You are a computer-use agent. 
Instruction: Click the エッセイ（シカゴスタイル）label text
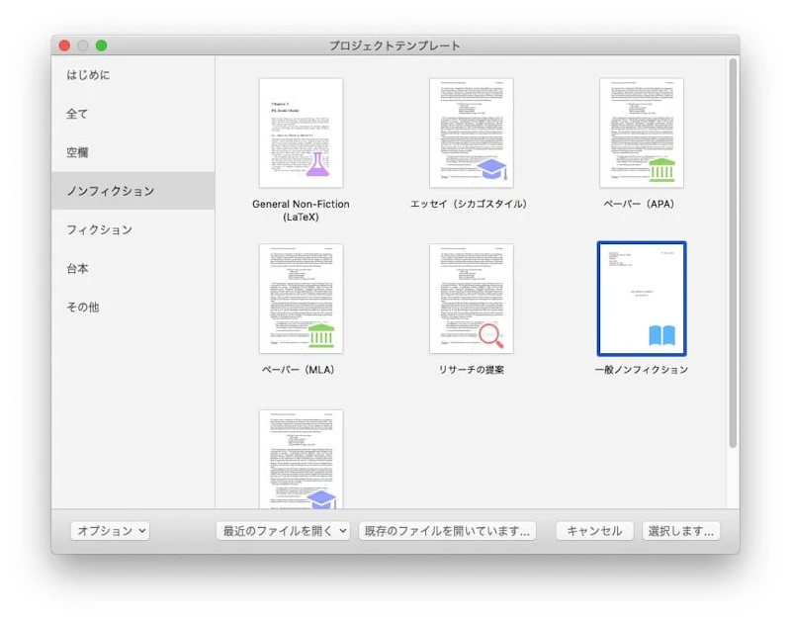[469, 204]
